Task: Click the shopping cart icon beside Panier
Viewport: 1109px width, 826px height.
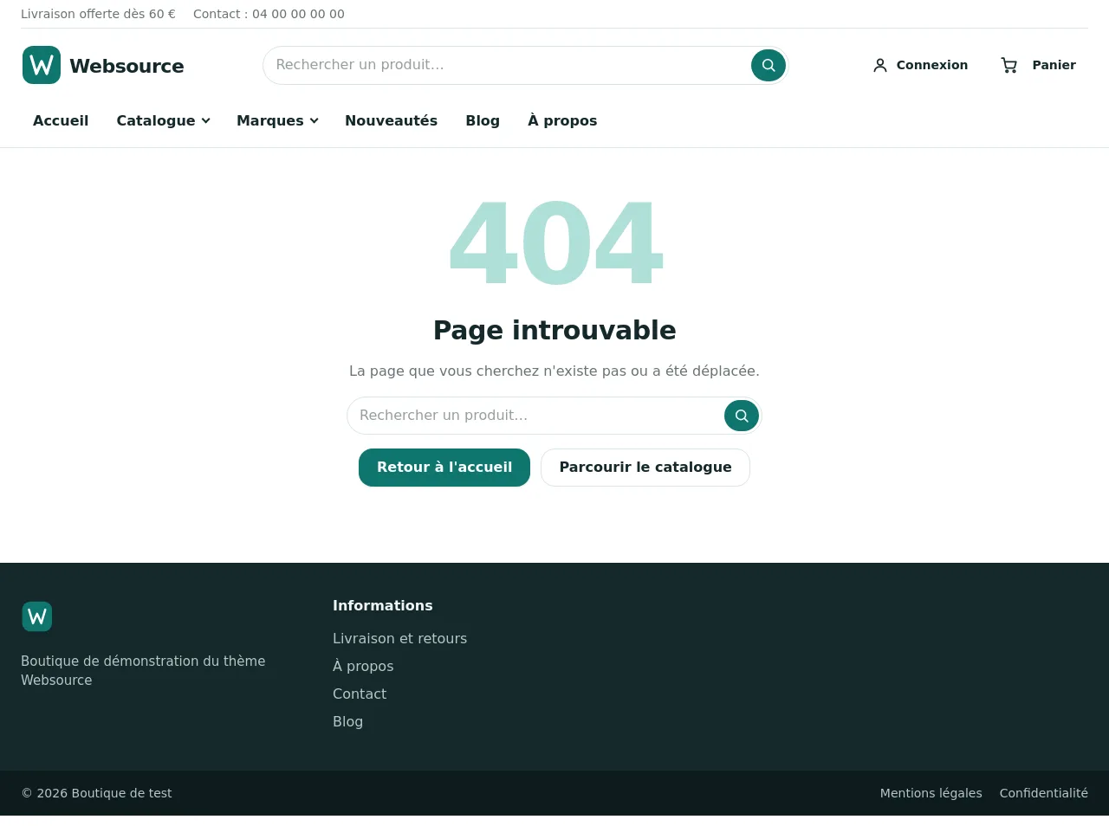Action: coord(1009,65)
